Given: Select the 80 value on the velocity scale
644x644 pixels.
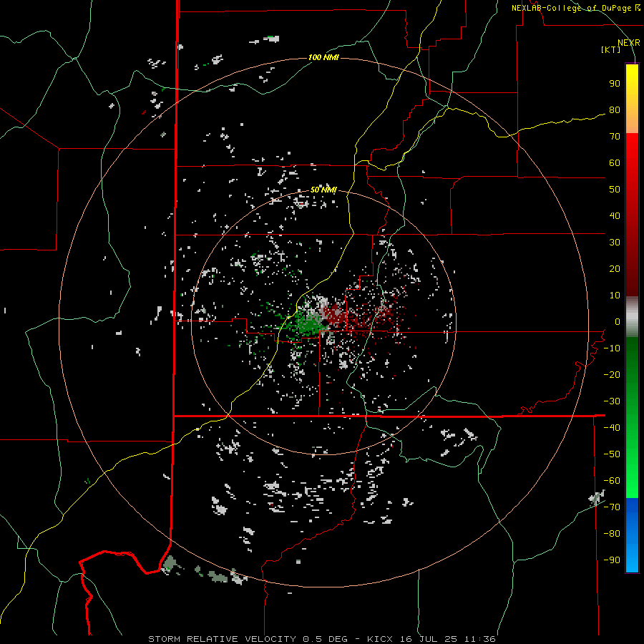Looking at the screenshot, I should [615, 110].
